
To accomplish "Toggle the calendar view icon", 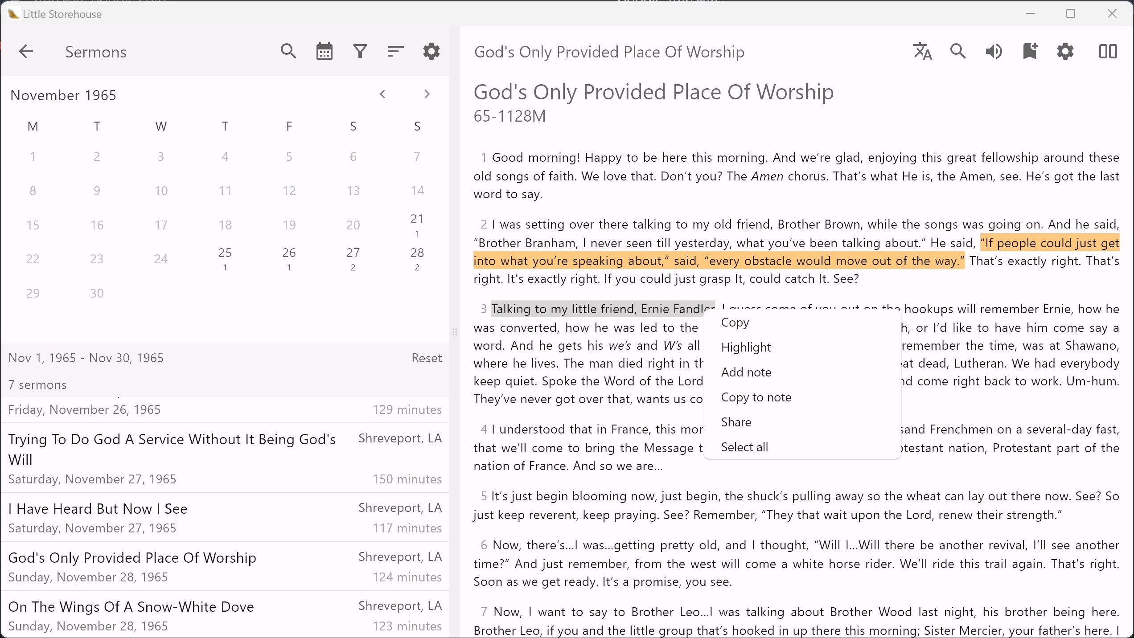I will [x=324, y=52].
